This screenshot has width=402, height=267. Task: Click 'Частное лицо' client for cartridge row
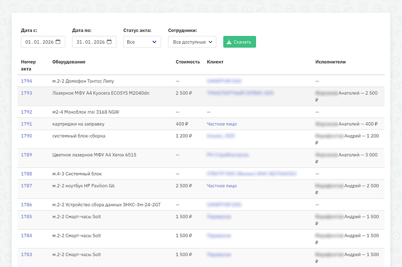pyautogui.click(x=222, y=124)
